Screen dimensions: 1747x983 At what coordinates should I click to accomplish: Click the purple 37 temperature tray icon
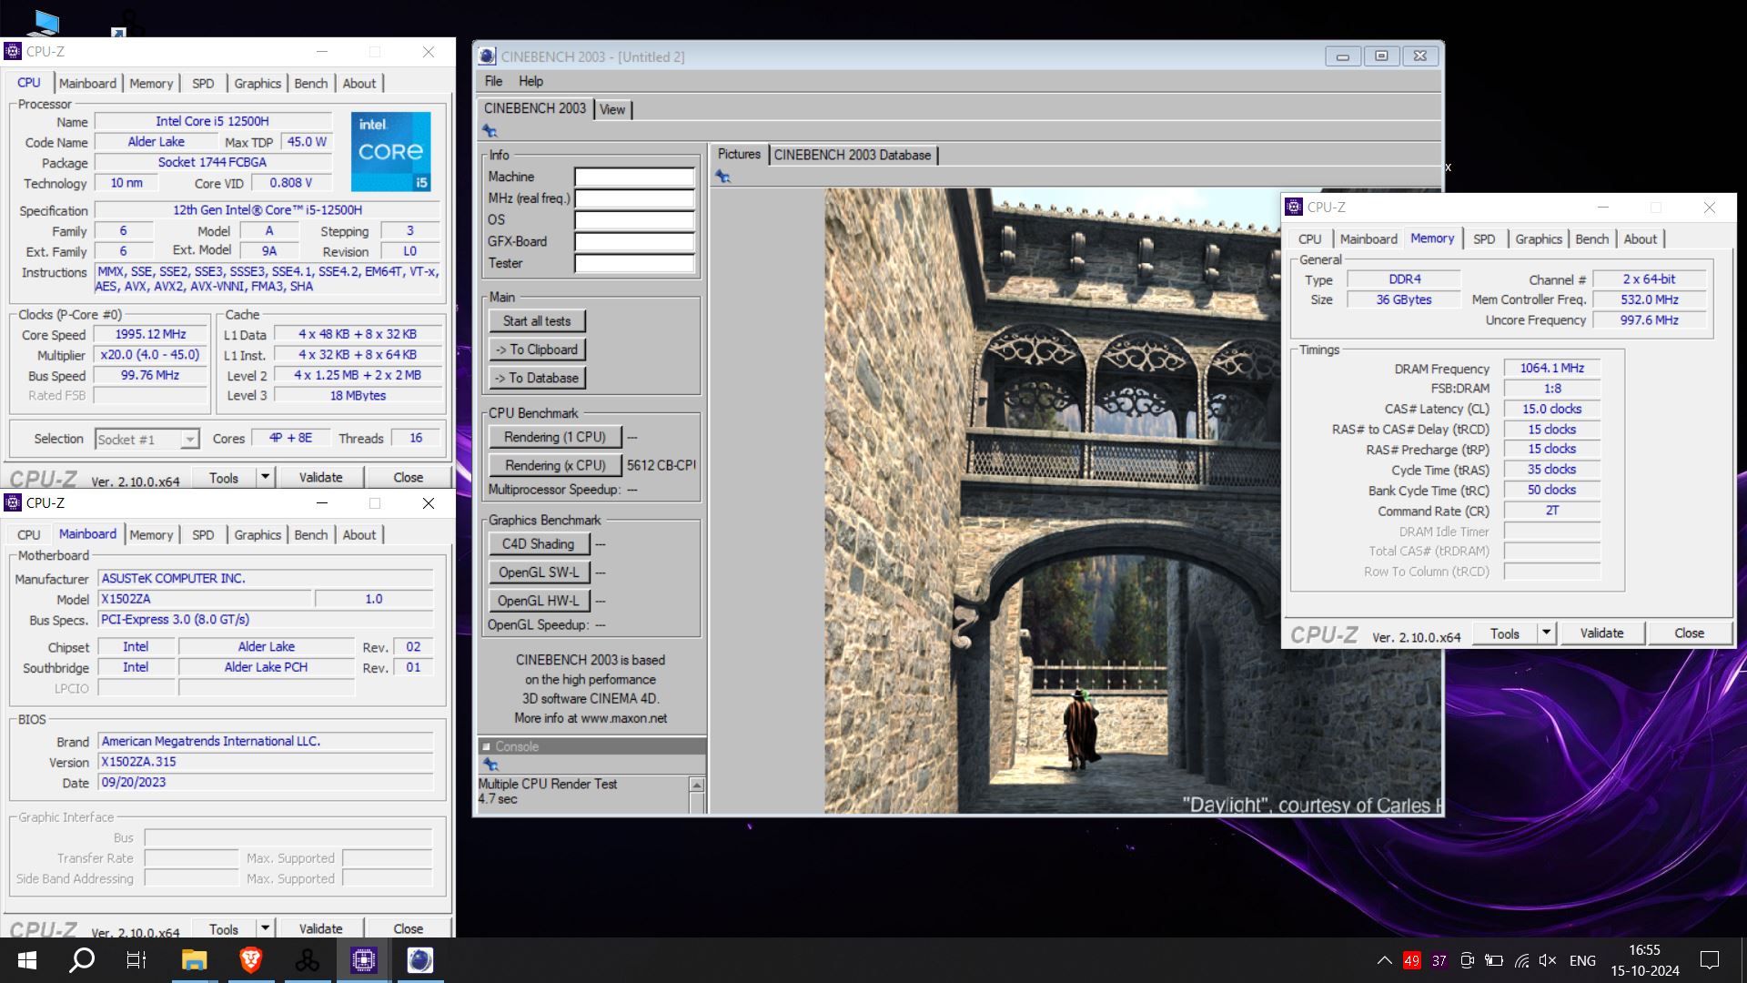tap(1439, 960)
